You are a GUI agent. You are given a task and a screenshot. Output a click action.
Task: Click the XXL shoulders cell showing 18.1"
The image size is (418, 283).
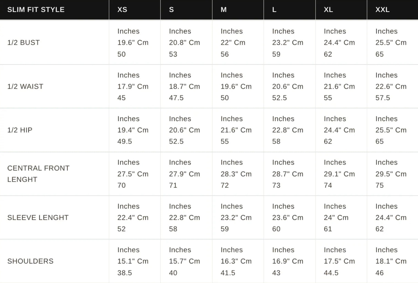click(391, 261)
